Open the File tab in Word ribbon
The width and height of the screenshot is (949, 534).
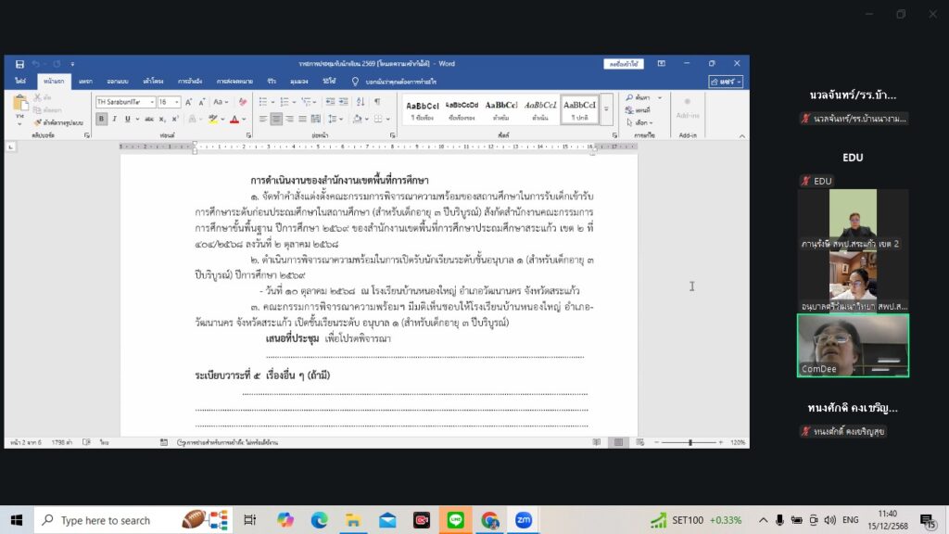(20, 82)
